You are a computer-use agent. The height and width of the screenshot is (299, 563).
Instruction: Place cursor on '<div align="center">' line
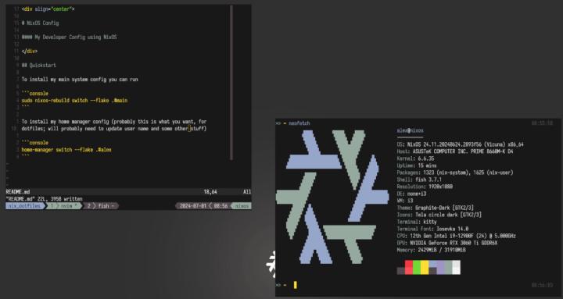click(x=48, y=9)
